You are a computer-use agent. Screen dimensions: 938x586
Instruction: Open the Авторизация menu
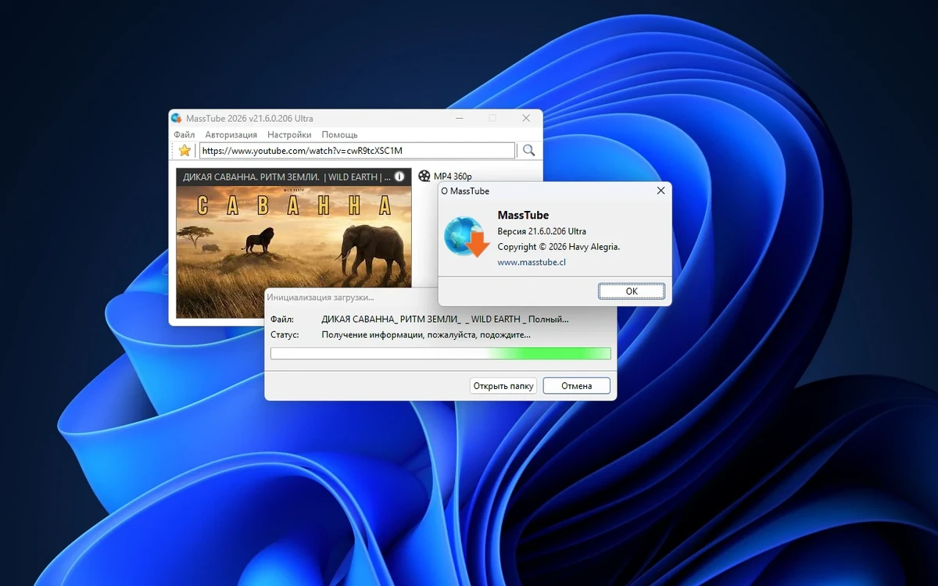pos(231,134)
